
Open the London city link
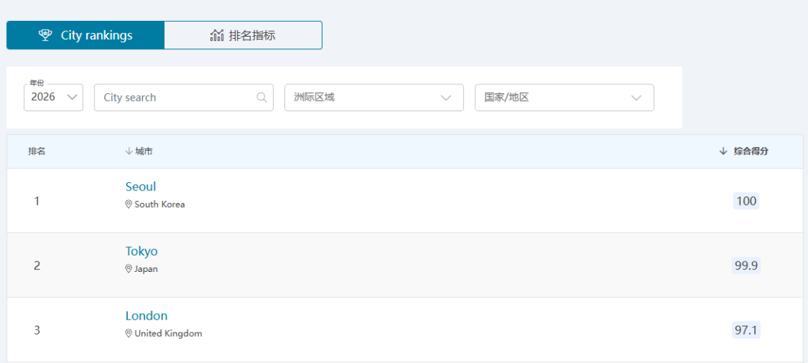(x=147, y=316)
